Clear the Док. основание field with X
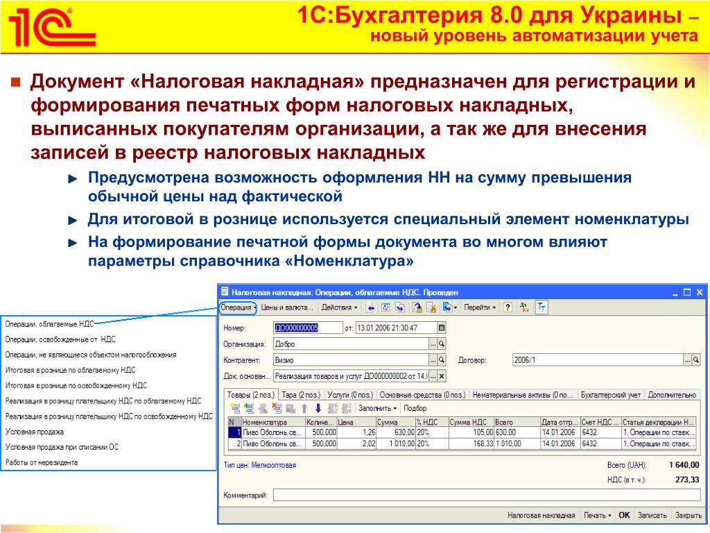 tap(442, 376)
